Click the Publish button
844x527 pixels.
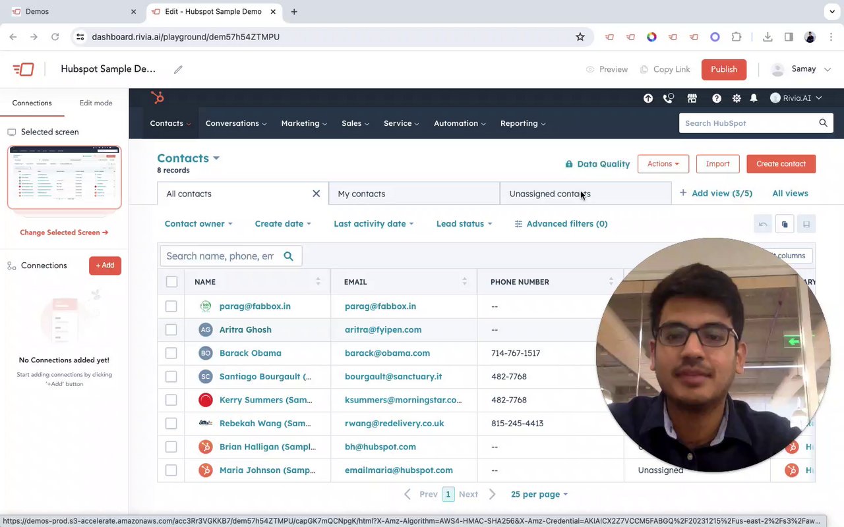(724, 69)
